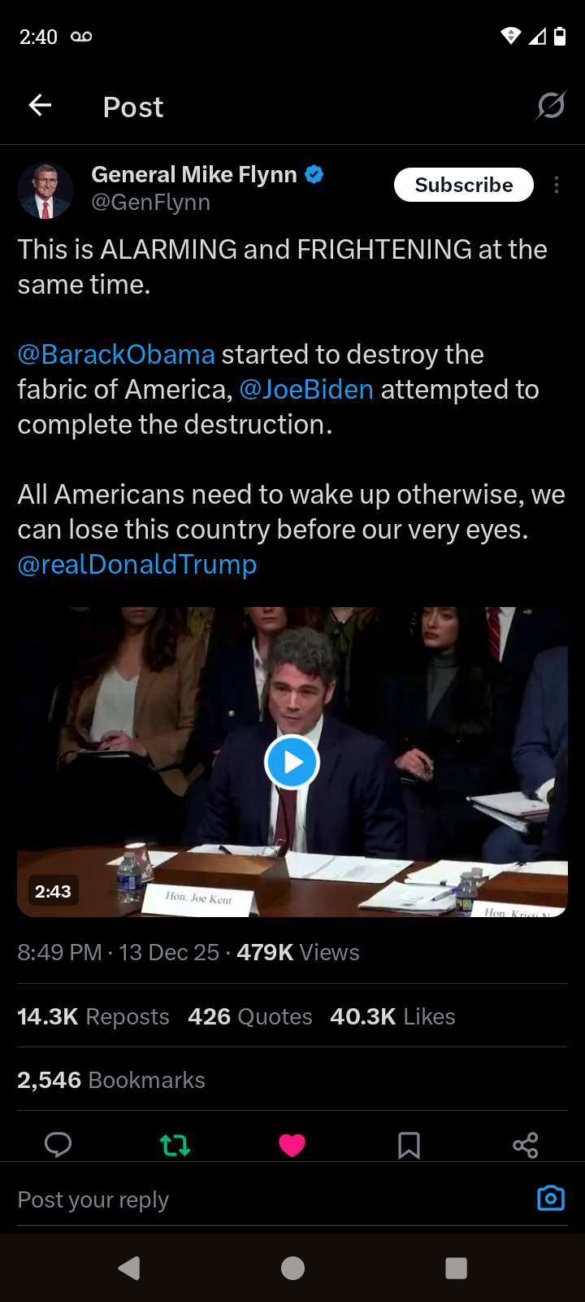
Task: Tap the reply speech bubble icon
Action: coord(58,1145)
